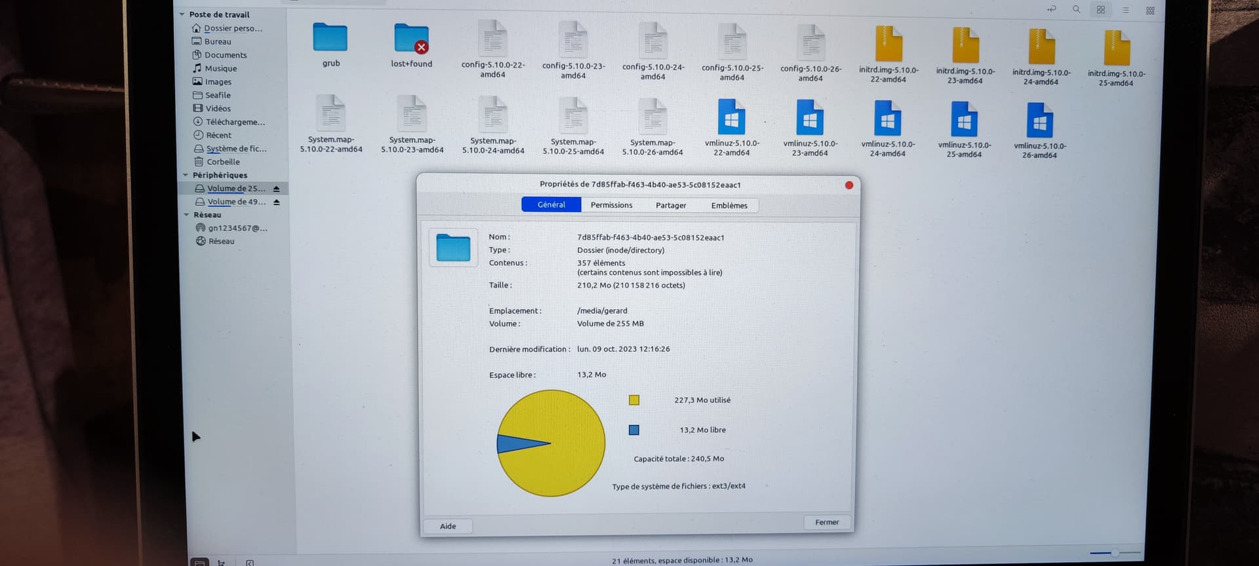Select file config-5.10.0-22-amd64
Viewport: 1259px width, 566px height.
(x=492, y=49)
